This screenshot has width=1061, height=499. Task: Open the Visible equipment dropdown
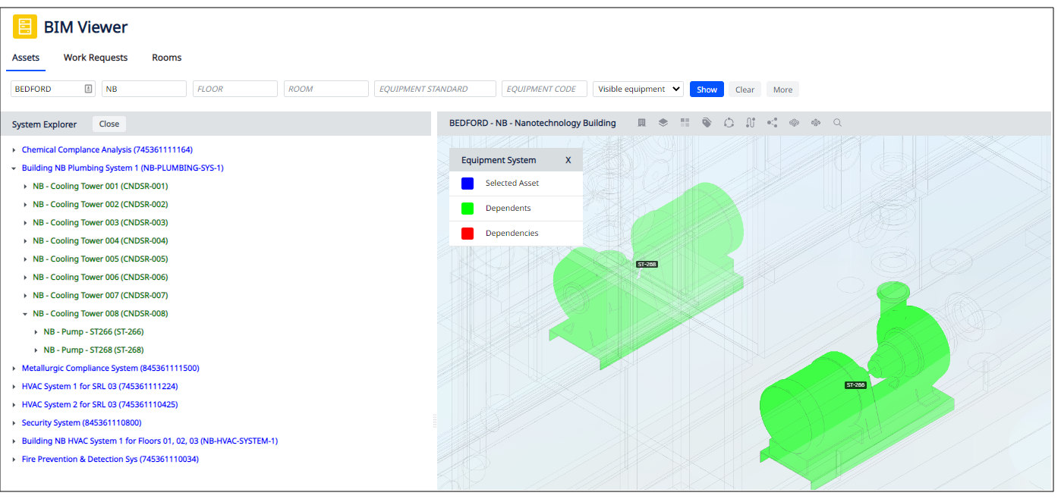point(638,89)
